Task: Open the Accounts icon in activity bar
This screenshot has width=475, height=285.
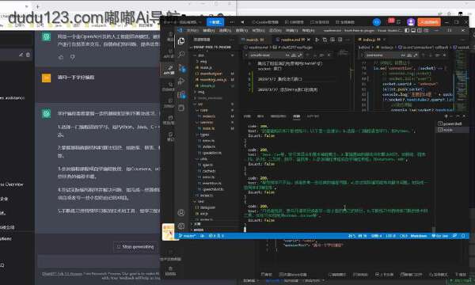Action: (x=181, y=213)
